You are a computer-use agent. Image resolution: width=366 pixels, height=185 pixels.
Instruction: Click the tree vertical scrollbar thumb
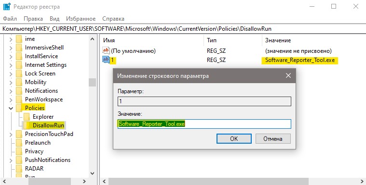pos(93,82)
